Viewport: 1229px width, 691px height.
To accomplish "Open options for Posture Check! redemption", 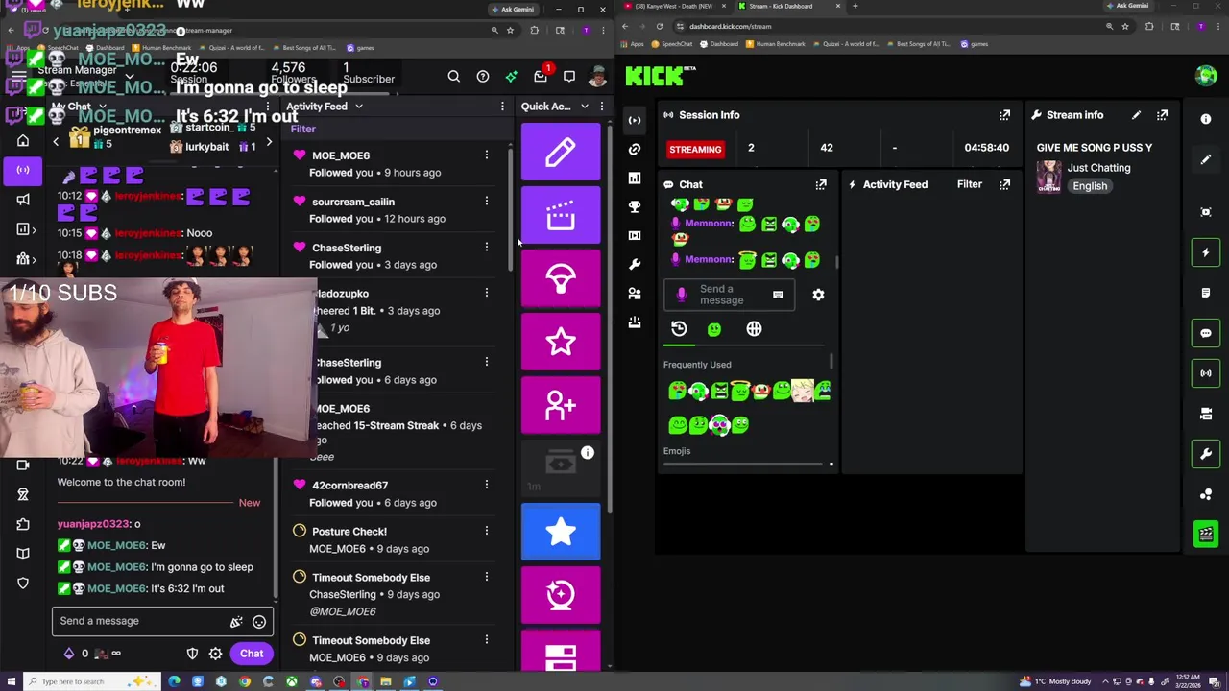I will [486, 532].
